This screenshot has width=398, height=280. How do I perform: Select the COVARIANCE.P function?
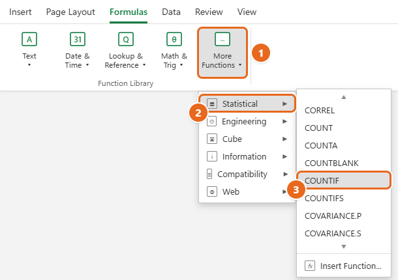click(x=344, y=216)
